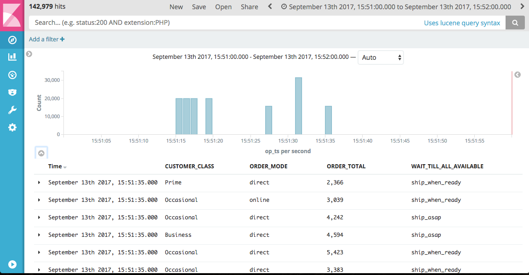Collapse the histogram chart with caret button
This screenshot has width=529, height=275.
41,153
